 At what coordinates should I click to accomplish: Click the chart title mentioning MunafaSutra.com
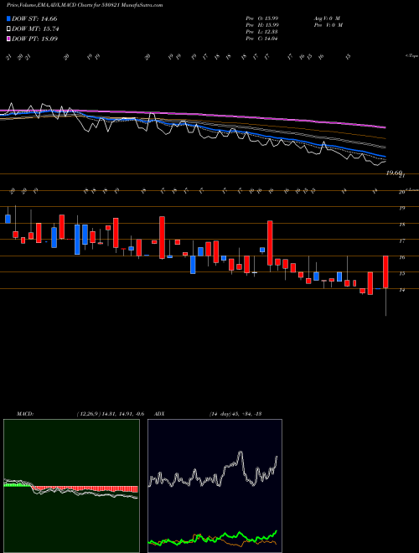tap(85, 5)
